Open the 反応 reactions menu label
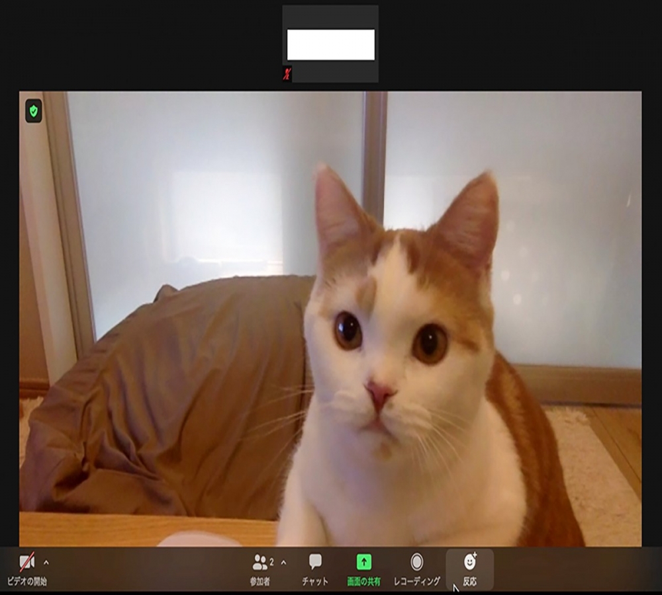This screenshot has width=662, height=595. [469, 582]
